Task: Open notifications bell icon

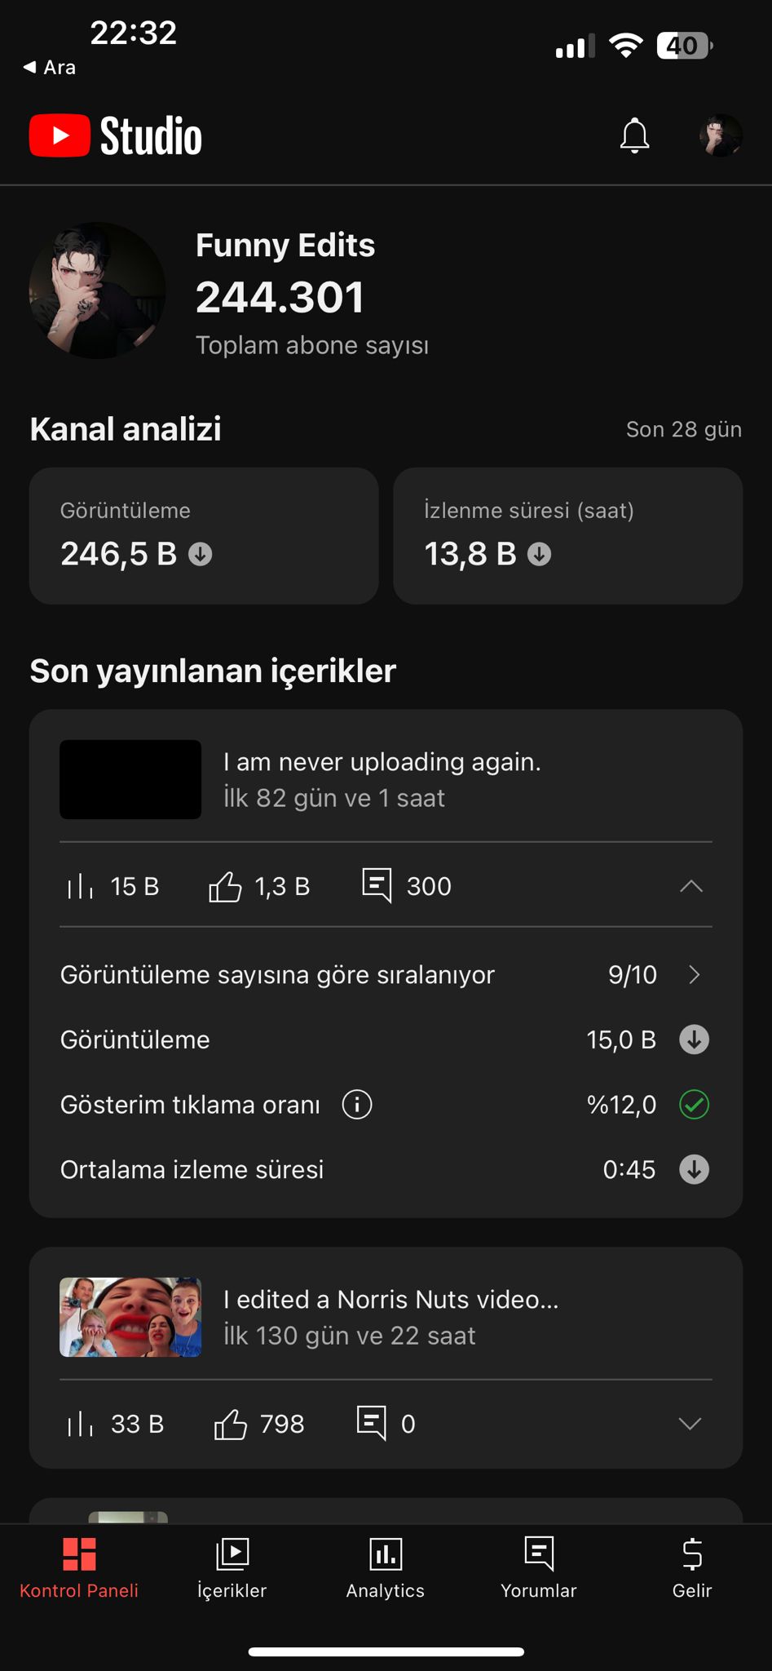Action: click(x=634, y=135)
